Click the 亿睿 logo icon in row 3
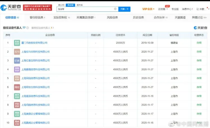 (17, 61)
